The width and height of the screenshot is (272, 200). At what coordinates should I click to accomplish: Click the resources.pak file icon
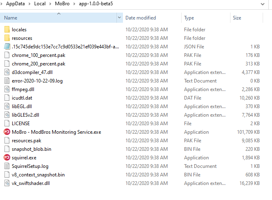click(7, 140)
